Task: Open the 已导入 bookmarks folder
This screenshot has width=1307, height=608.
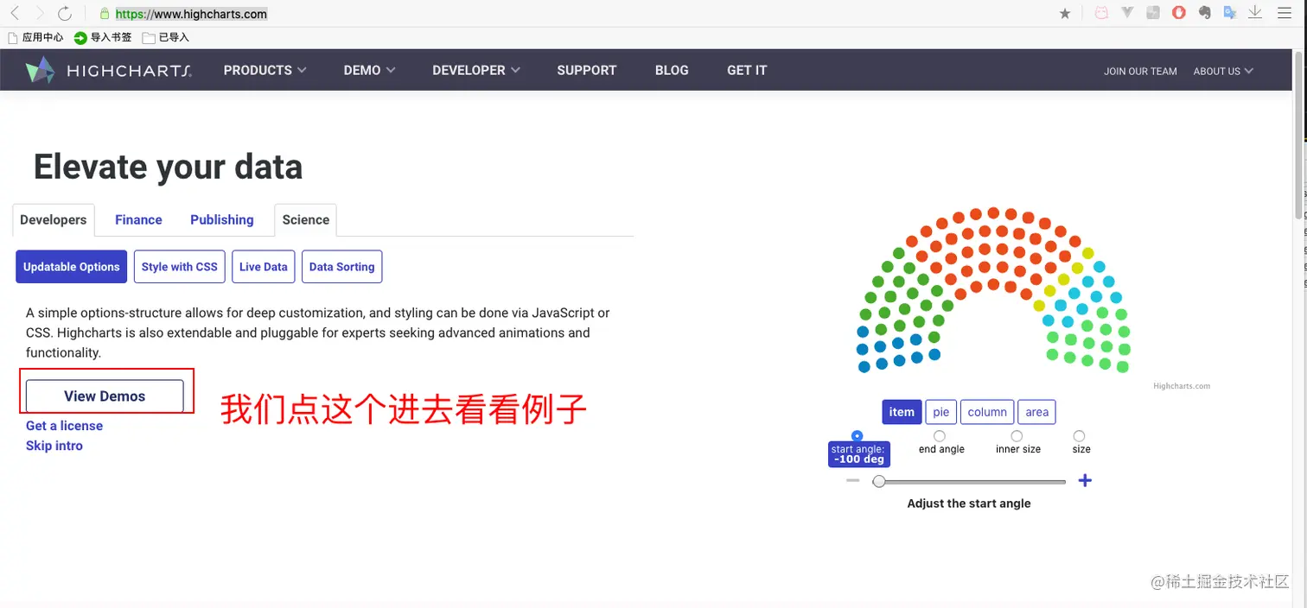Action: (166, 37)
